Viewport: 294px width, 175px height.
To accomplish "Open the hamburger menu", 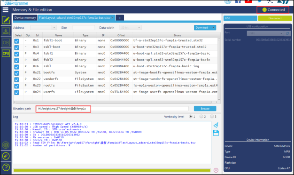I will pyautogui.click(x=6, y=10).
